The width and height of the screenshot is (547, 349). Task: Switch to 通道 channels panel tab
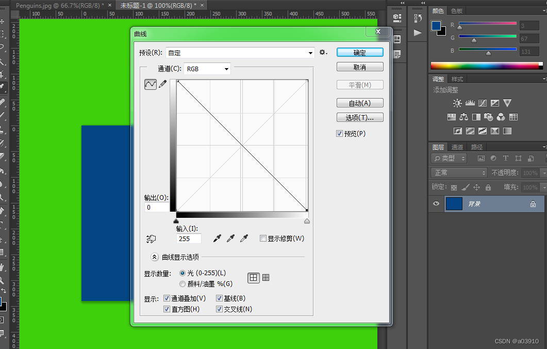457,147
